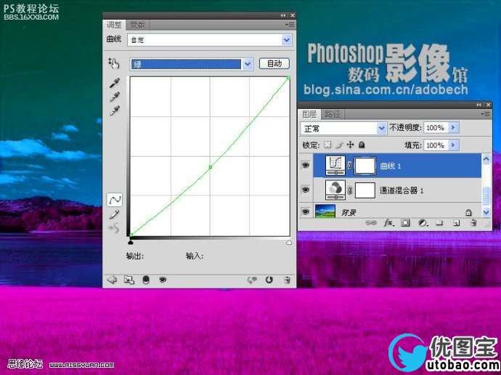Select the 通道混合器 1 layer name
Screen dimensions: 501x375
coord(402,191)
